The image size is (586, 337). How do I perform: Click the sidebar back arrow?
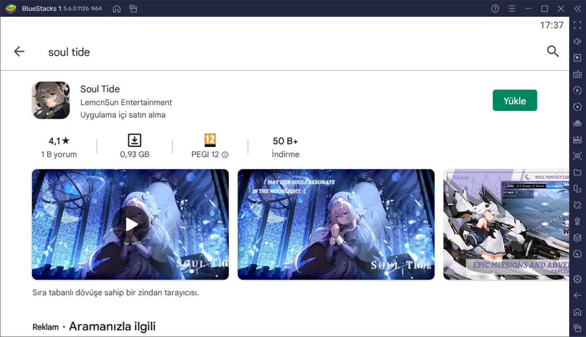pos(577,295)
